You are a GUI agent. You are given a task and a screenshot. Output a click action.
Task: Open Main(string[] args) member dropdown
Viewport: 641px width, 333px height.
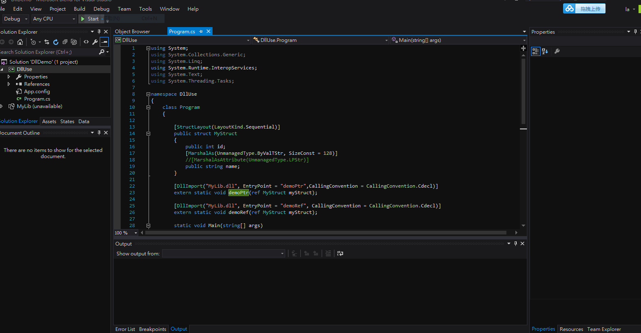pos(458,40)
